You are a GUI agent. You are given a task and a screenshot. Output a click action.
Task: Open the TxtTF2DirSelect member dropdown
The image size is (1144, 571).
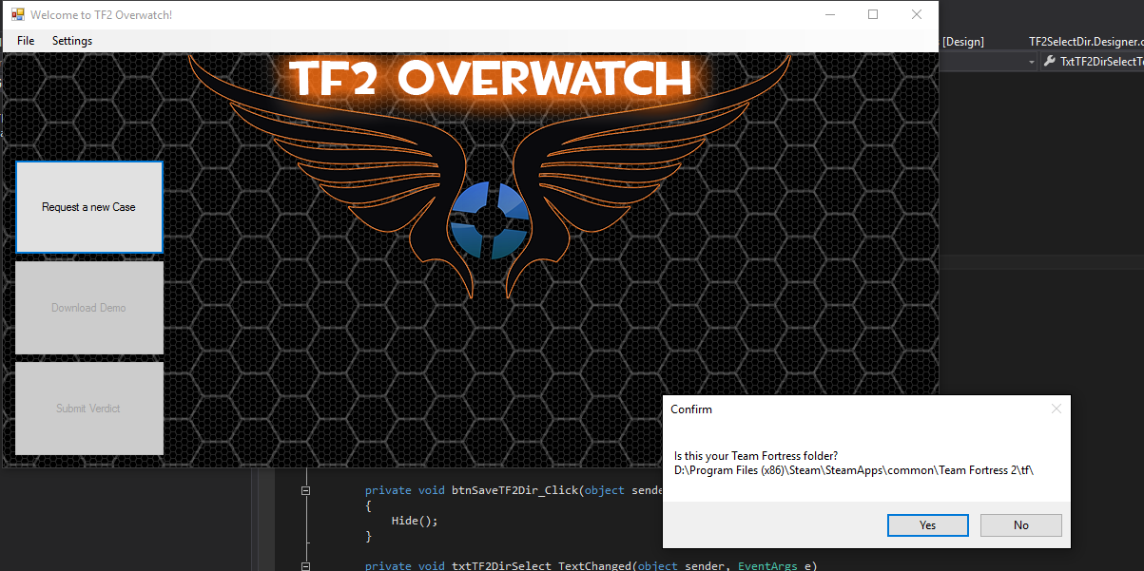(1103, 61)
